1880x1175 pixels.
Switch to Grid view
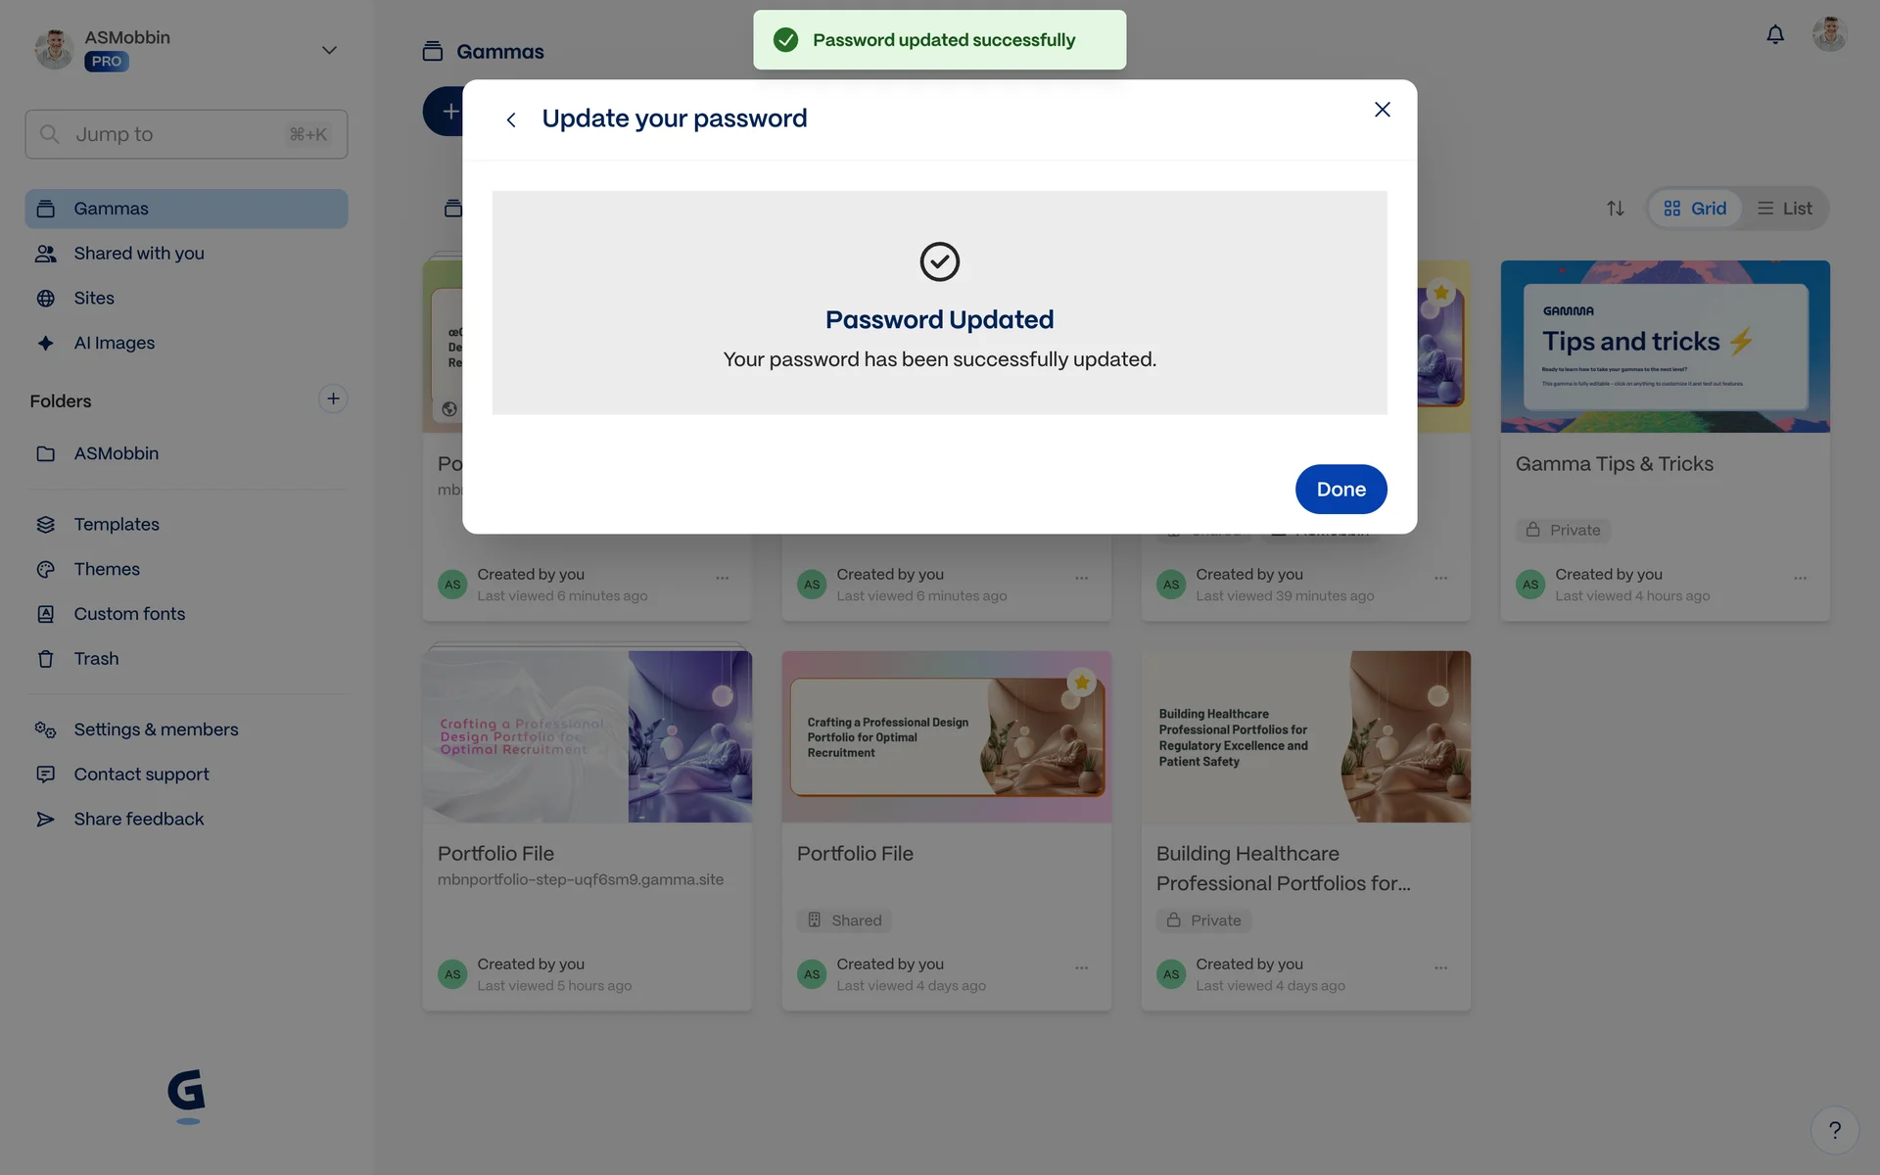[1695, 209]
